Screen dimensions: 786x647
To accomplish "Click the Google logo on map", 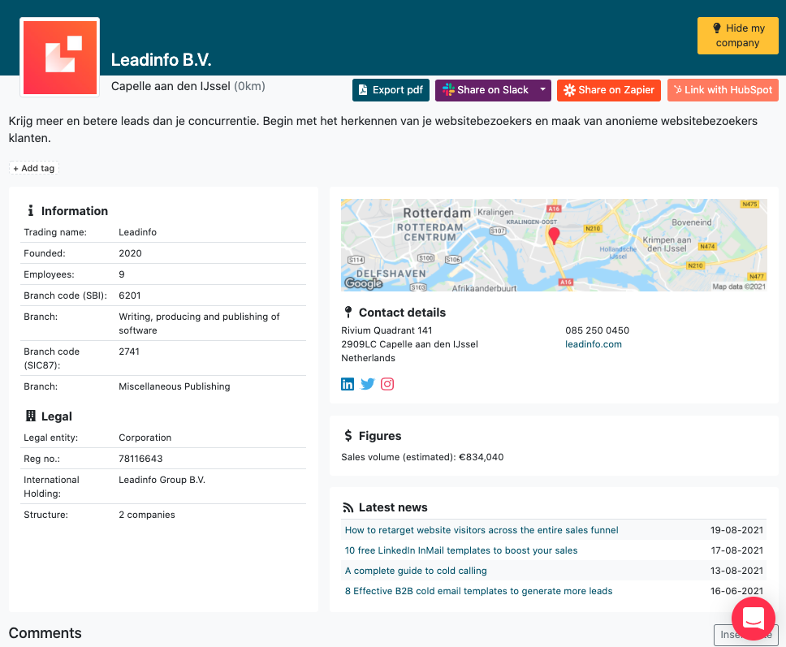I will coord(364,283).
